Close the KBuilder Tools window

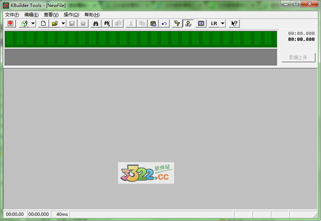(310, 4)
